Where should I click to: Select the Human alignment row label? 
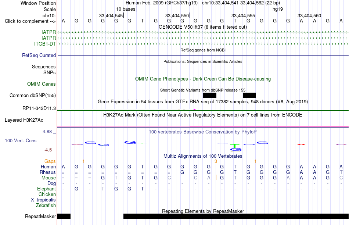tap(48, 167)
